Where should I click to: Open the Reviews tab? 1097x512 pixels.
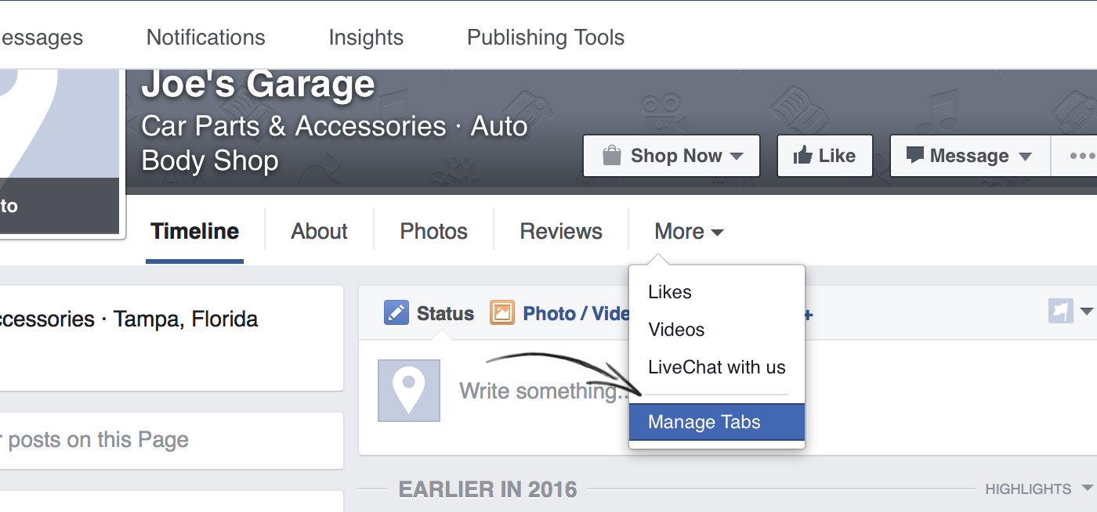[x=561, y=232]
